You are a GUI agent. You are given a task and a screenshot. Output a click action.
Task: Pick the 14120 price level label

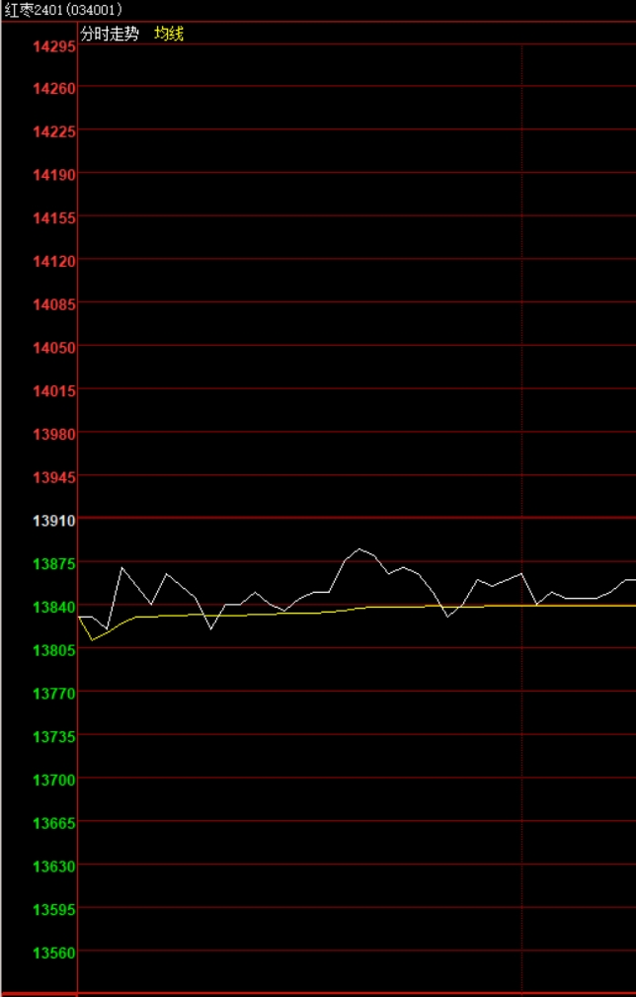pyautogui.click(x=54, y=261)
